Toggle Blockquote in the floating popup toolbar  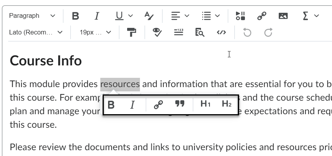click(179, 105)
